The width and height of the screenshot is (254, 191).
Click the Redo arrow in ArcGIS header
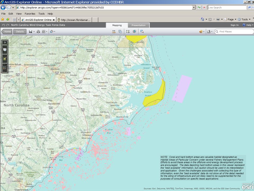(8, 25)
